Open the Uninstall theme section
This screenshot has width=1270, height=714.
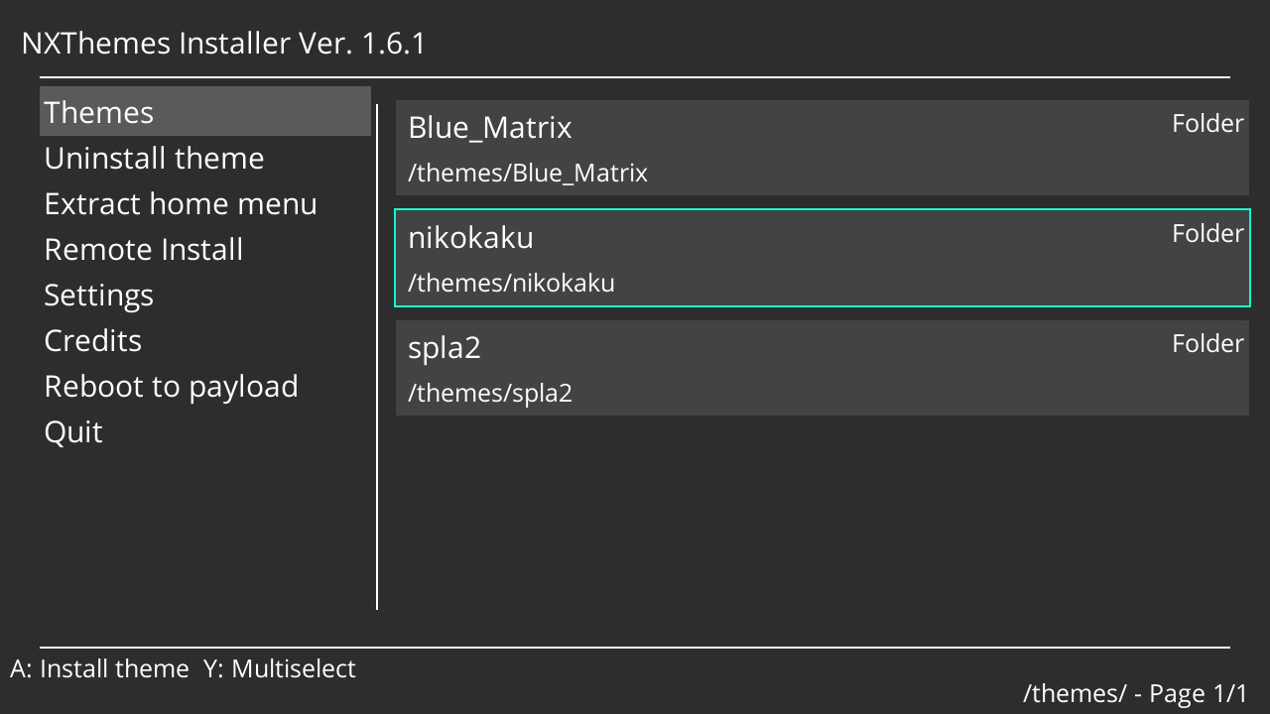(154, 158)
